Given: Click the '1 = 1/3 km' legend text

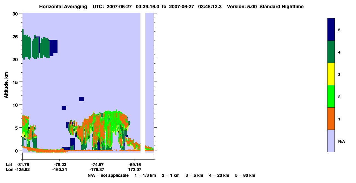Looking at the screenshot, I should point(145,175).
